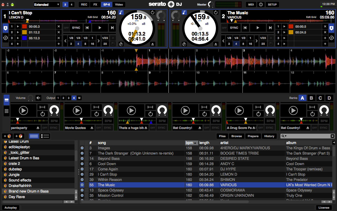Select 4 deck layout
Viewport: 337px width, 211px height.
click(x=72, y=4)
